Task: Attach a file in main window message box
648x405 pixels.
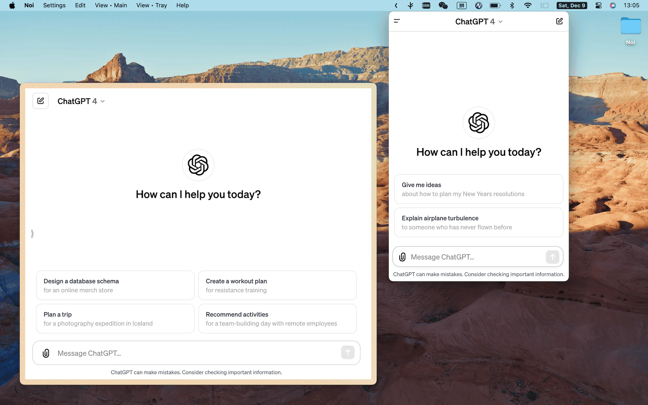Action: (x=46, y=353)
